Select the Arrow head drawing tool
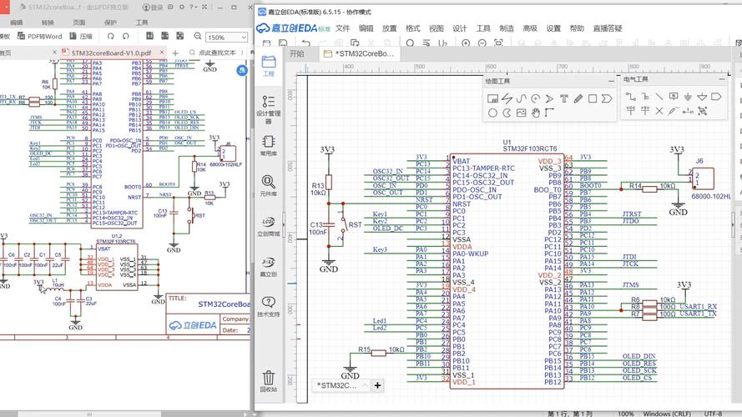Viewport: 742px width, 417px height. click(549, 98)
